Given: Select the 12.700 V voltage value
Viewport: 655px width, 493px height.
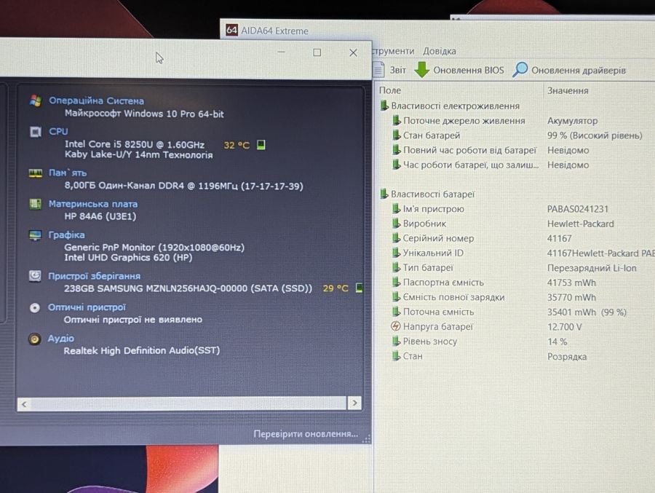Looking at the screenshot, I should [564, 327].
